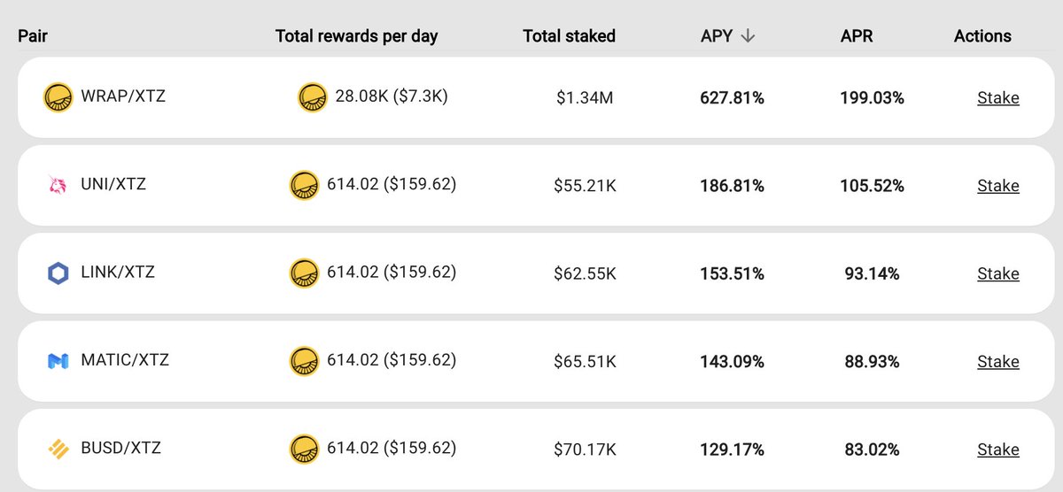The height and width of the screenshot is (492, 1063).
Task: Click reward coin icon in UNI/XTZ row
Action: [x=304, y=185]
